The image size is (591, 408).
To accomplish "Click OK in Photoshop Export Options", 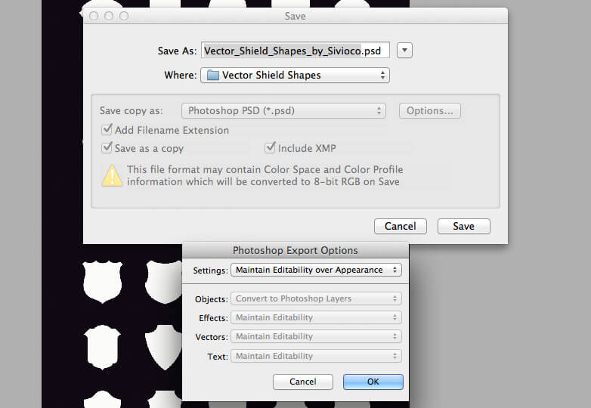I will (373, 382).
